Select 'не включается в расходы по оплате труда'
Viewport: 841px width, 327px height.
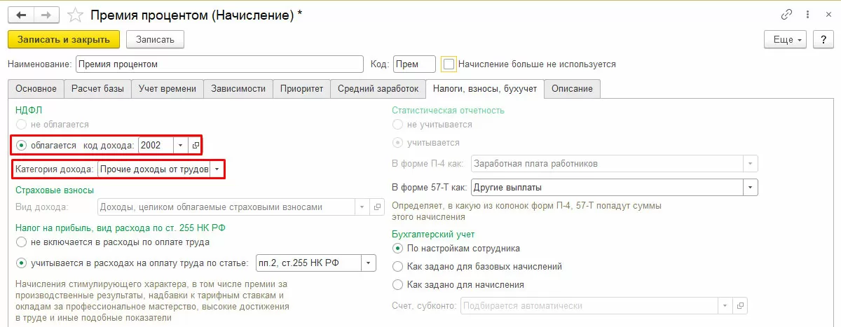click(22, 242)
